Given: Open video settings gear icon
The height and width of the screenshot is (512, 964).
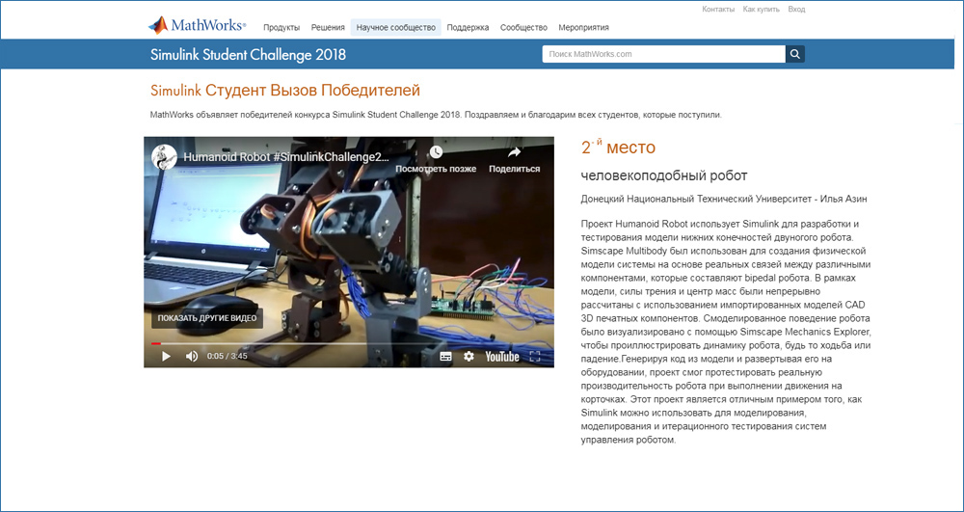Looking at the screenshot, I should [x=469, y=357].
